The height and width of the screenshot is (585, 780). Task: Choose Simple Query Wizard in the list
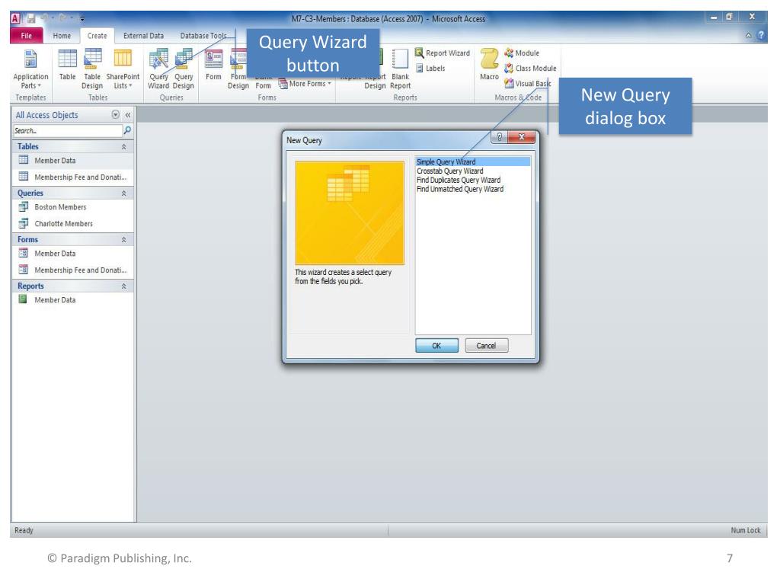(x=472, y=161)
